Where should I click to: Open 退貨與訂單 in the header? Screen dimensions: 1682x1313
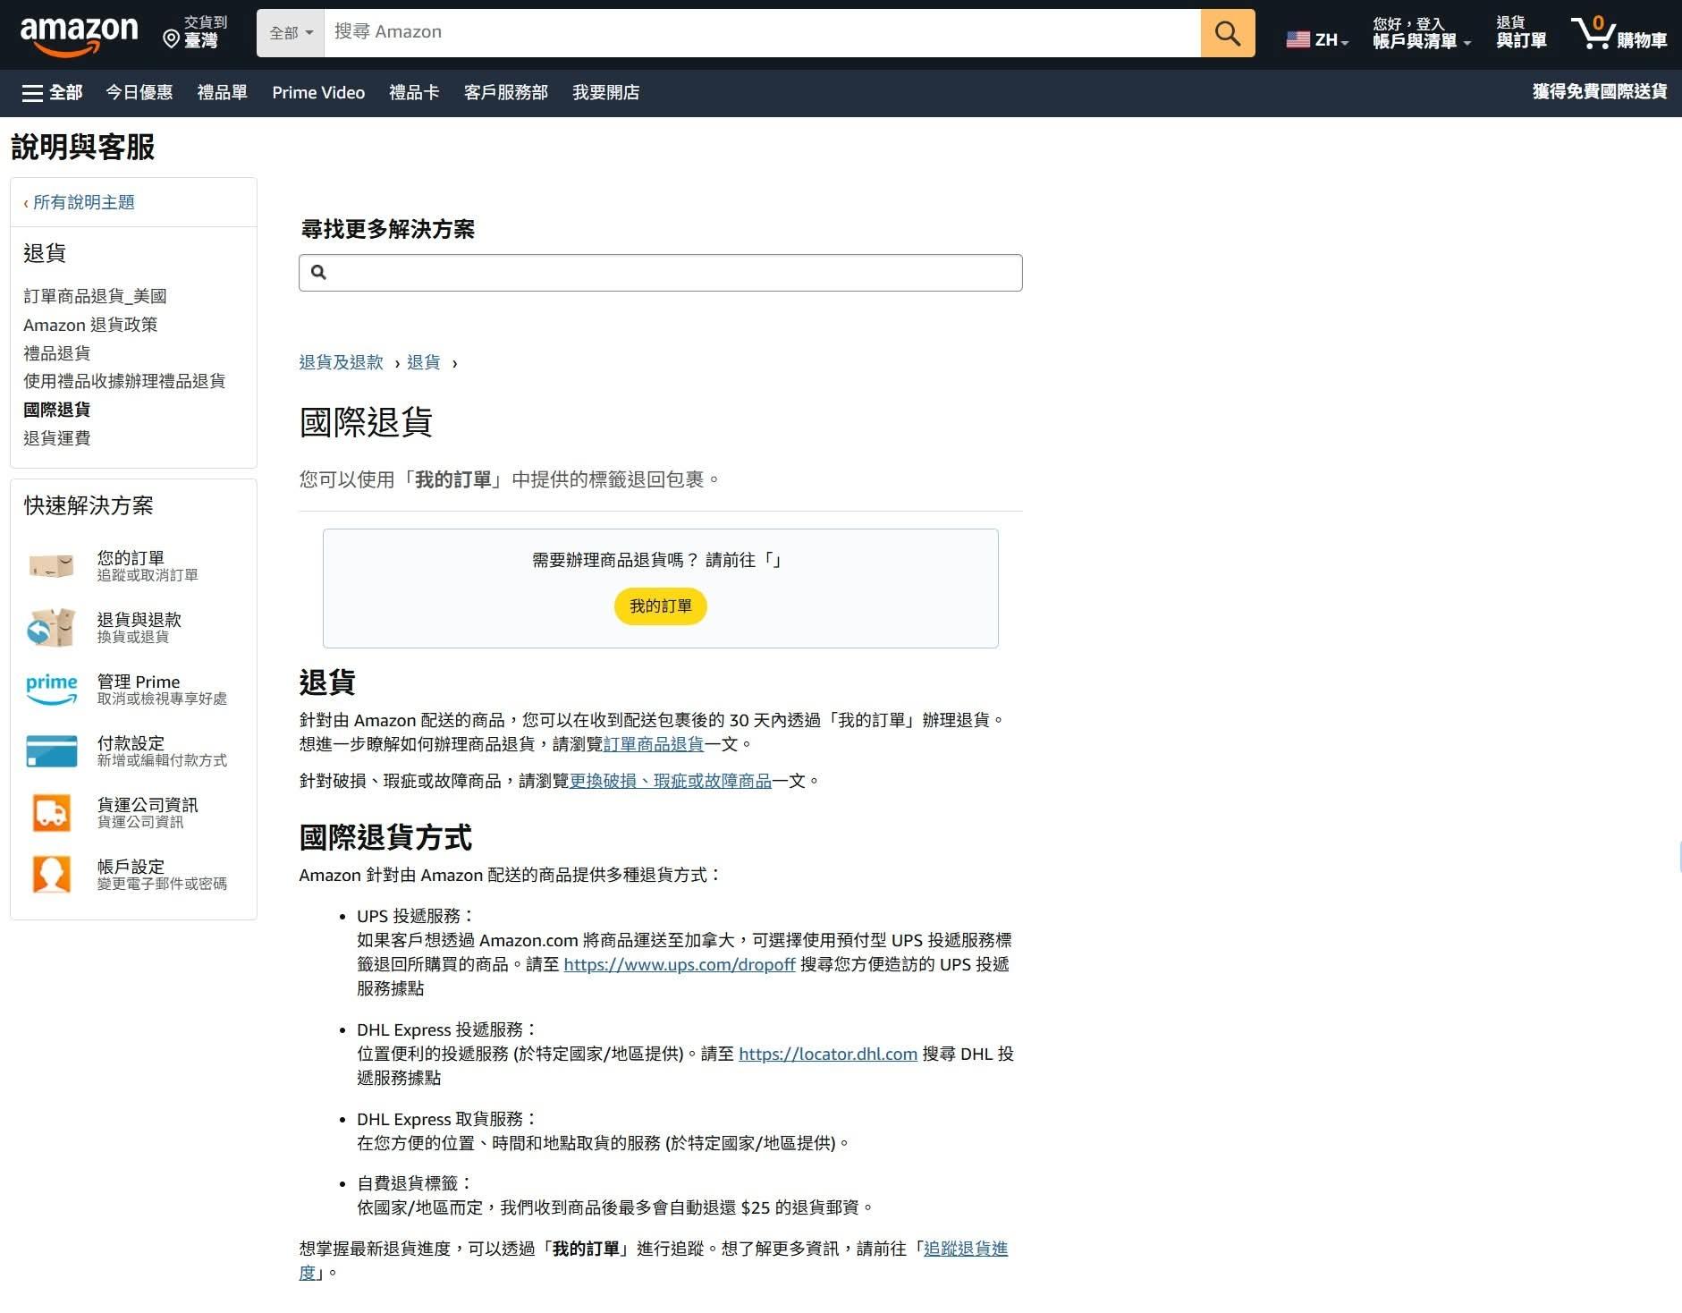coord(1521,32)
